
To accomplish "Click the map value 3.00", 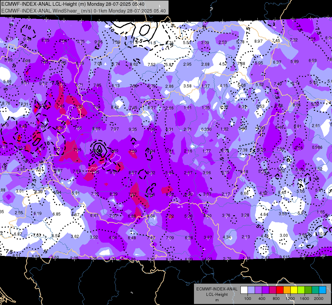I will [284, 236].
